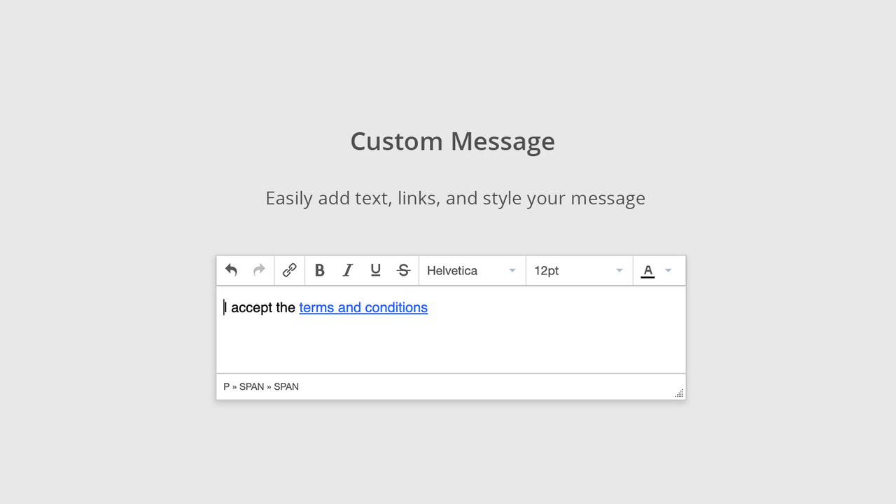Toggle underline on the message text
Viewport: 896px width, 504px height.
pyautogui.click(x=375, y=270)
